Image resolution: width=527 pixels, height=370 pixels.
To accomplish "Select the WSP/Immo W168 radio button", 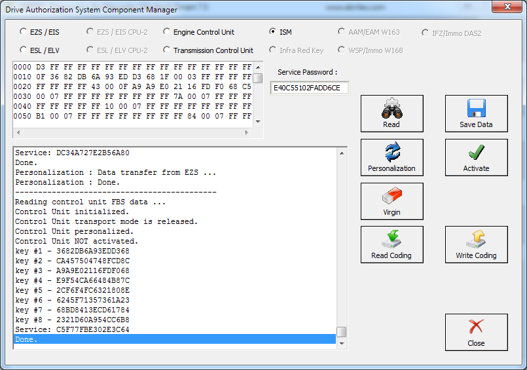I will (341, 50).
